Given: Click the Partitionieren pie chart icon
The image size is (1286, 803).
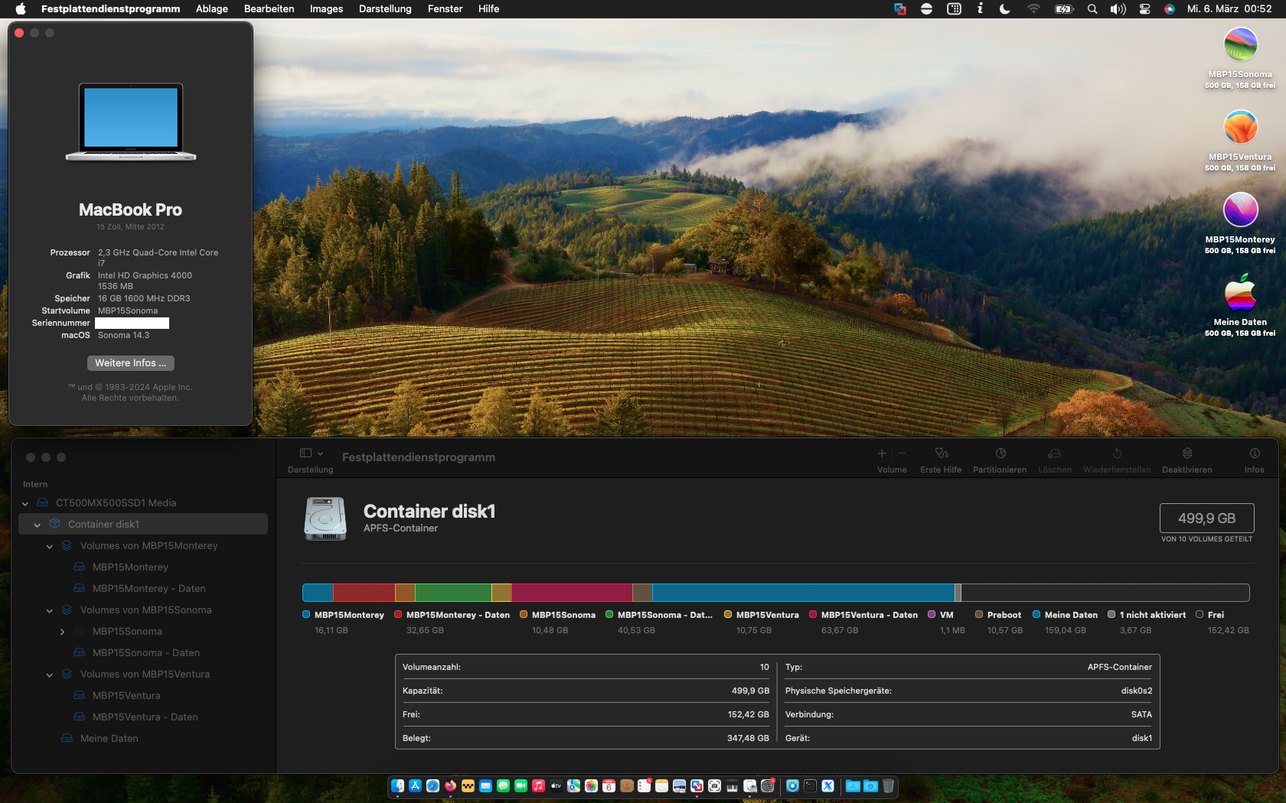Looking at the screenshot, I should [x=1000, y=454].
